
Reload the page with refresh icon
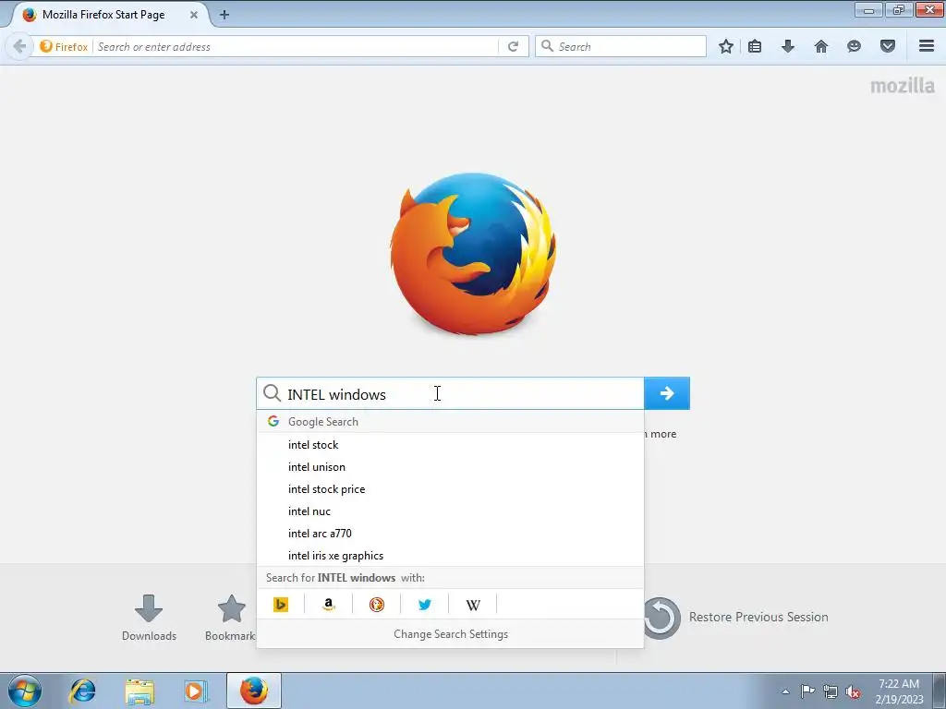(513, 46)
